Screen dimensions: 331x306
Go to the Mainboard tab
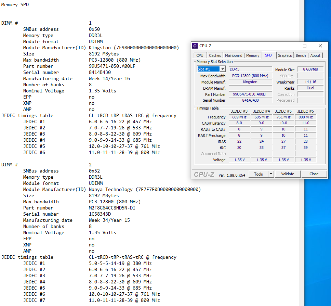pyautogui.click(x=234, y=55)
